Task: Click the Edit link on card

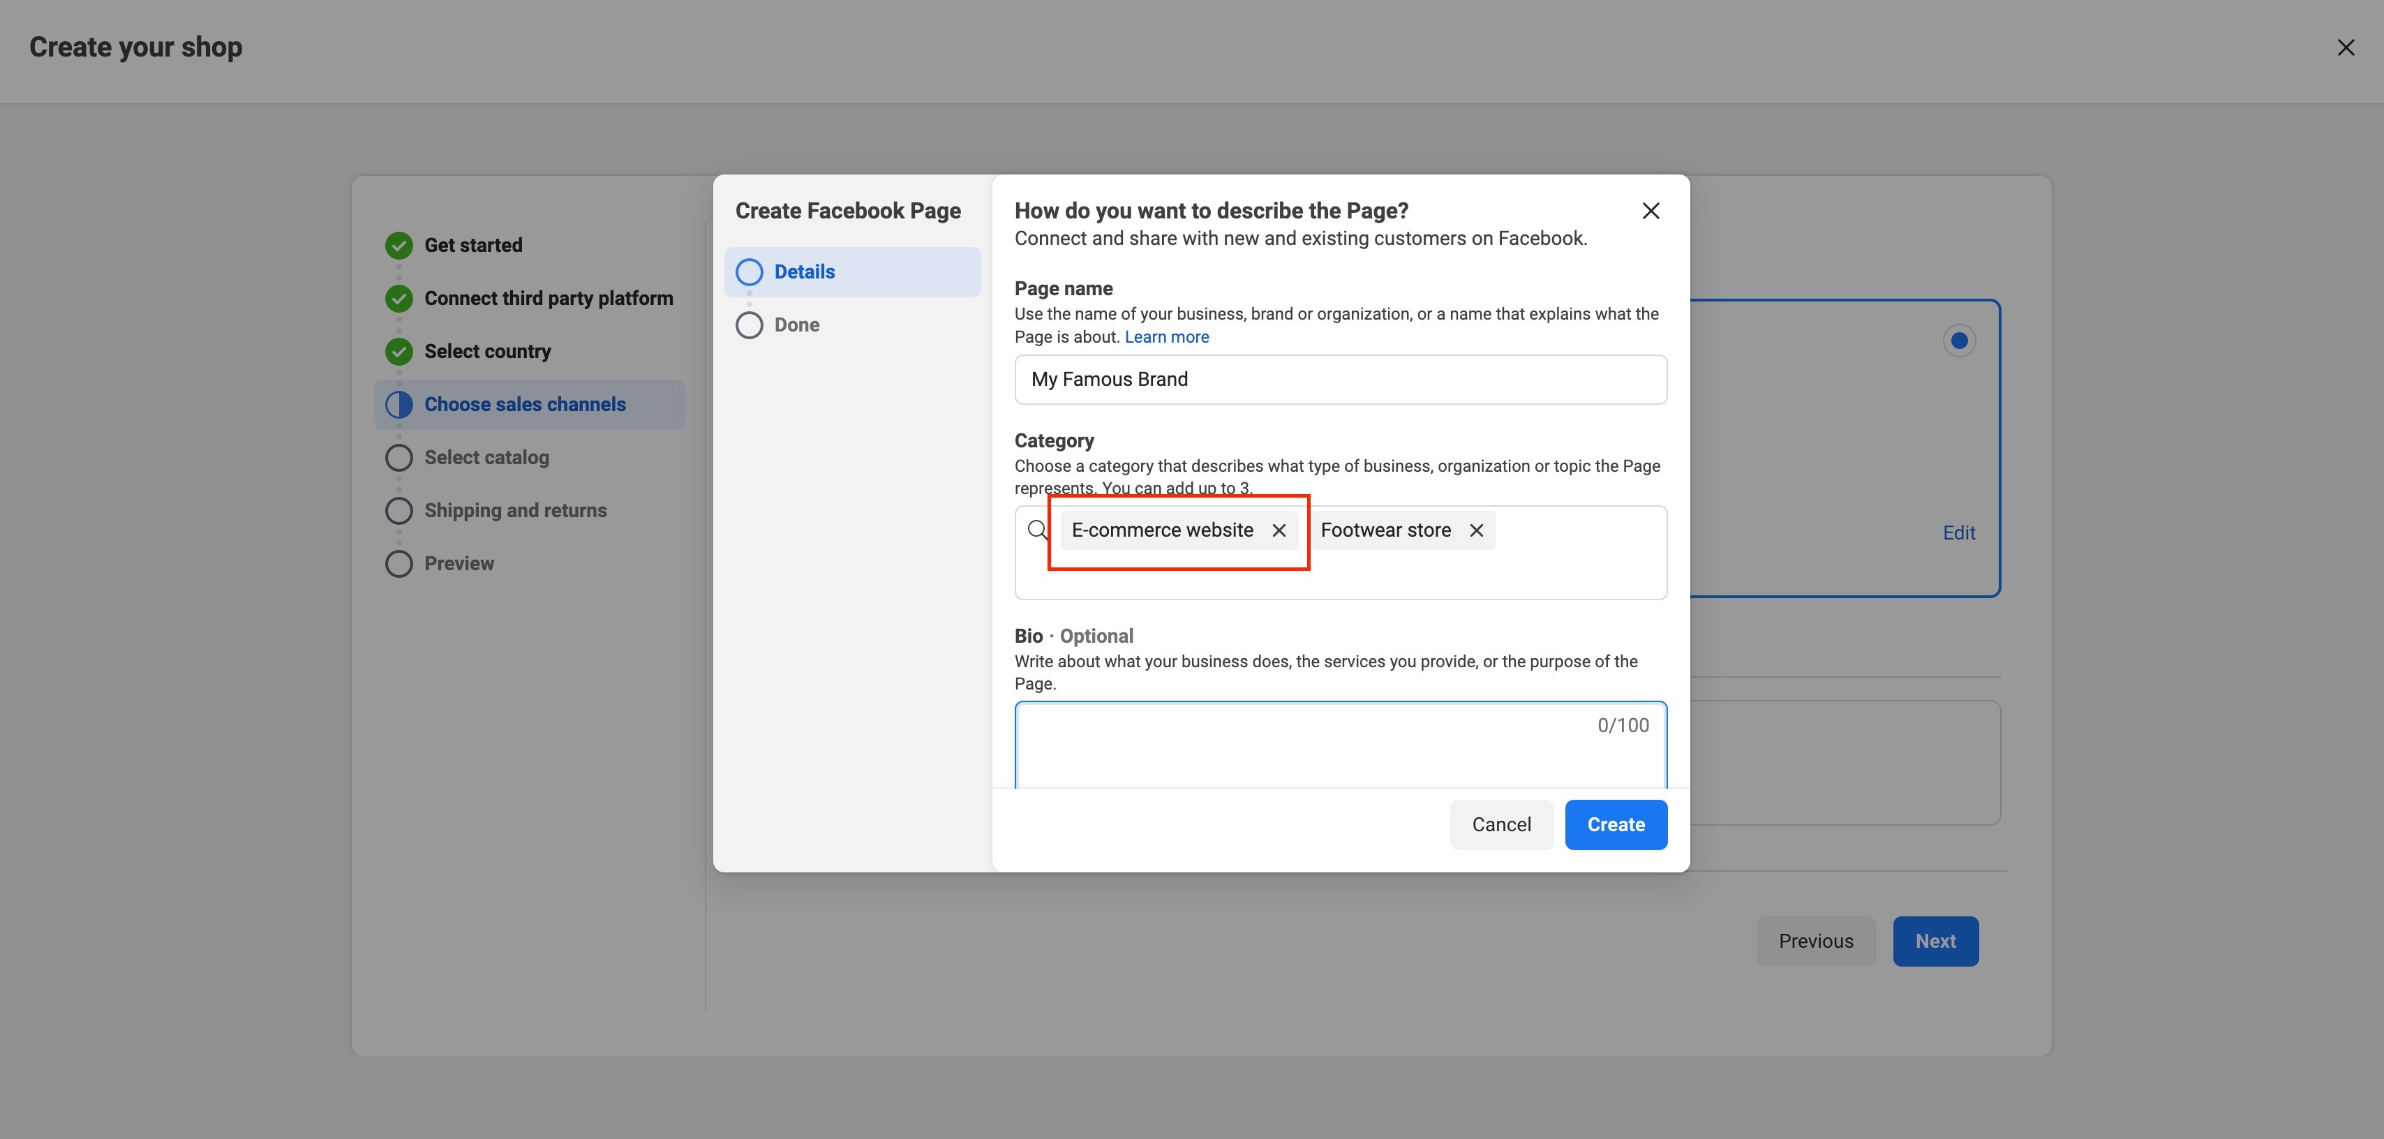Action: (x=1958, y=533)
